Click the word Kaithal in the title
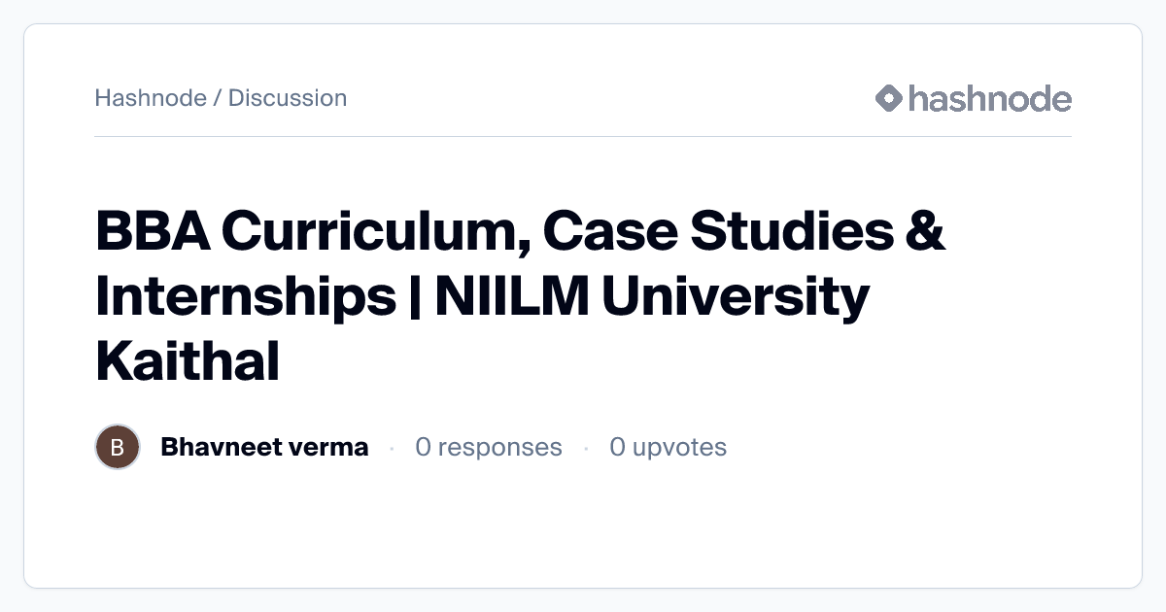Screen dimensions: 1166x612 188,360
